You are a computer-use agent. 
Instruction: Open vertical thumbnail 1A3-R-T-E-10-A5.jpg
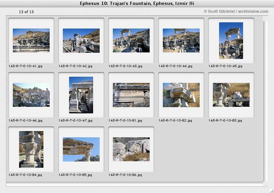(x=231, y=41)
